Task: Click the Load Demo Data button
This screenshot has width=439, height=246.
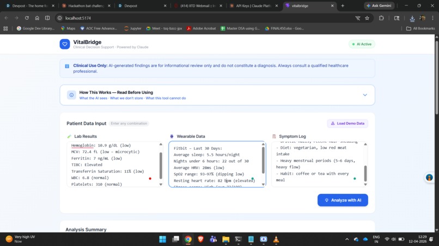Action: pos(347,123)
